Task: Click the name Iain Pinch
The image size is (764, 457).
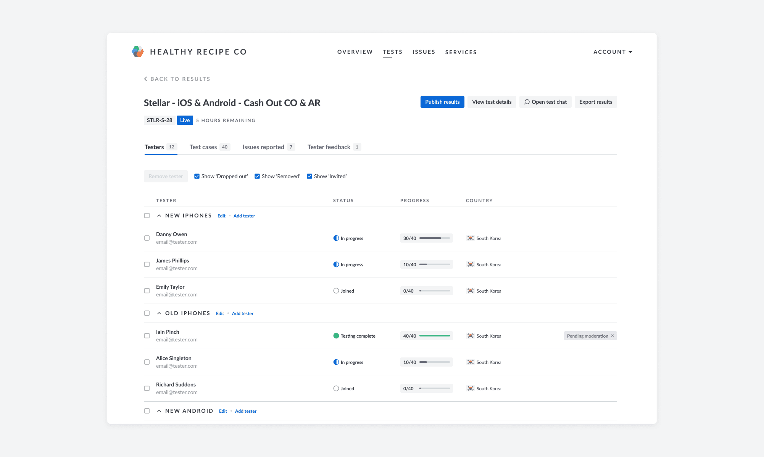Action: (x=168, y=332)
